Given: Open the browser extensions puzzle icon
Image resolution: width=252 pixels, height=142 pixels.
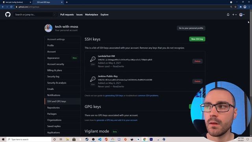Looking at the screenshot, I should tap(241, 7).
